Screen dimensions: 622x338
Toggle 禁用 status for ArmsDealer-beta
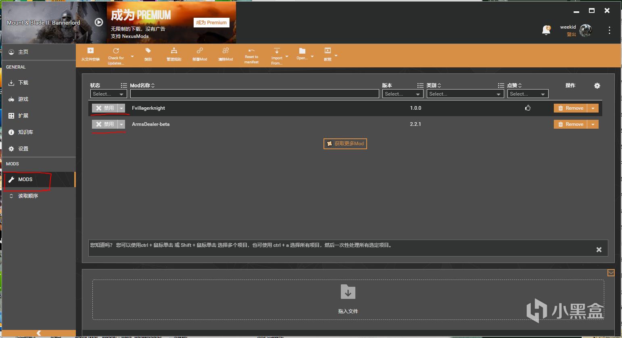point(105,124)
